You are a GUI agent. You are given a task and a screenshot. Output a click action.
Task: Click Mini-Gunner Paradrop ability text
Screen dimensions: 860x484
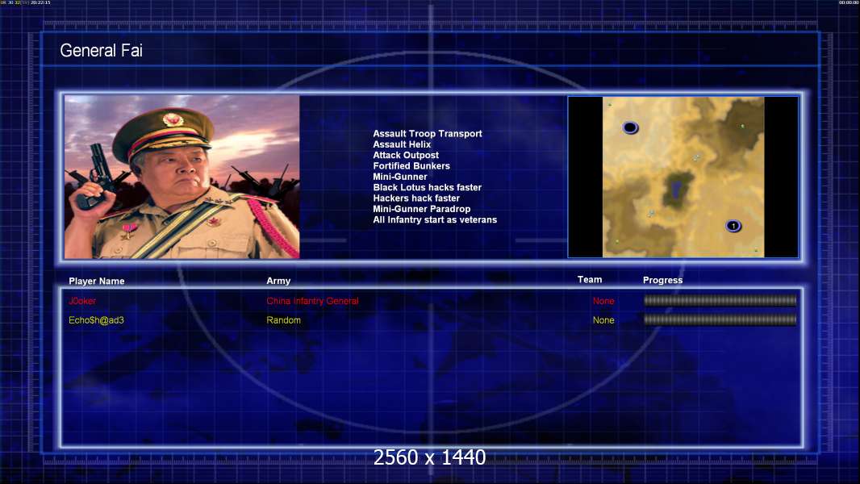pos(422,209)
